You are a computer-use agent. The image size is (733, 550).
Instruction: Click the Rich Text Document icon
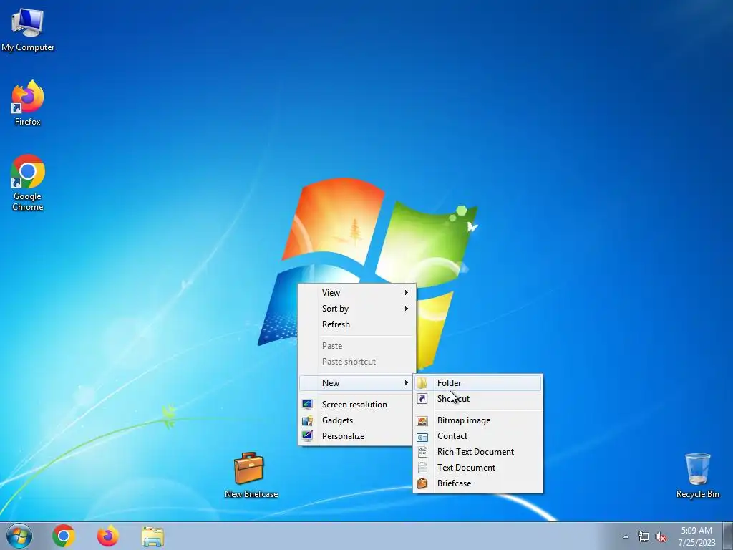click(422, 452)
